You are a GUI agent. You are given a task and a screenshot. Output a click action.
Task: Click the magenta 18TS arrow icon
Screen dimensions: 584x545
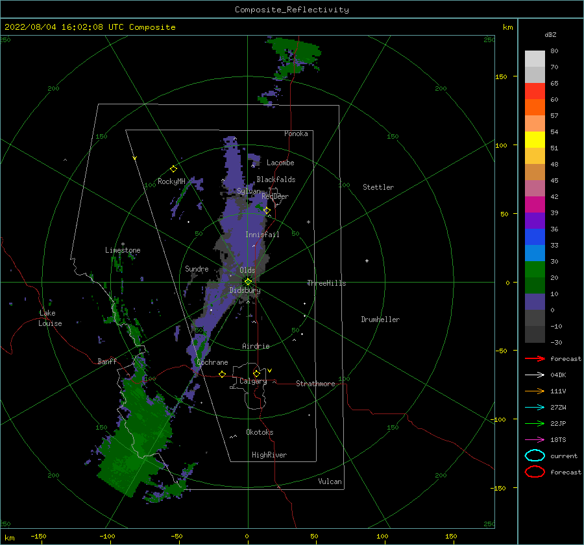pos(535,440)
